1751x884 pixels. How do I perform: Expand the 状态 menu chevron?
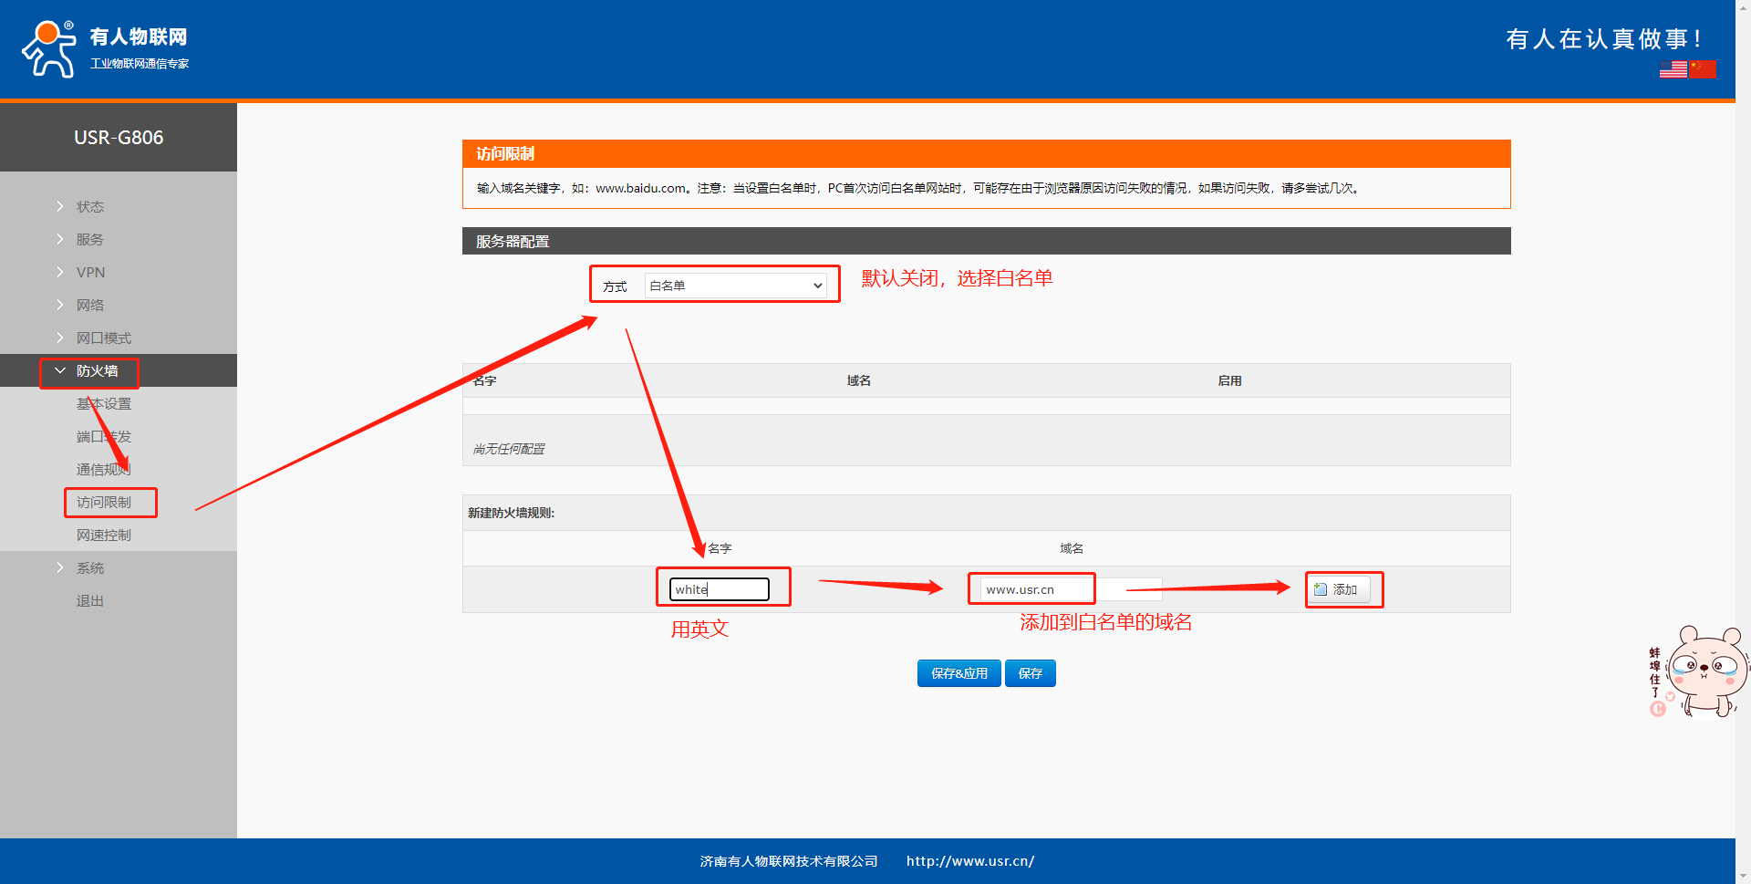(60, 206)
